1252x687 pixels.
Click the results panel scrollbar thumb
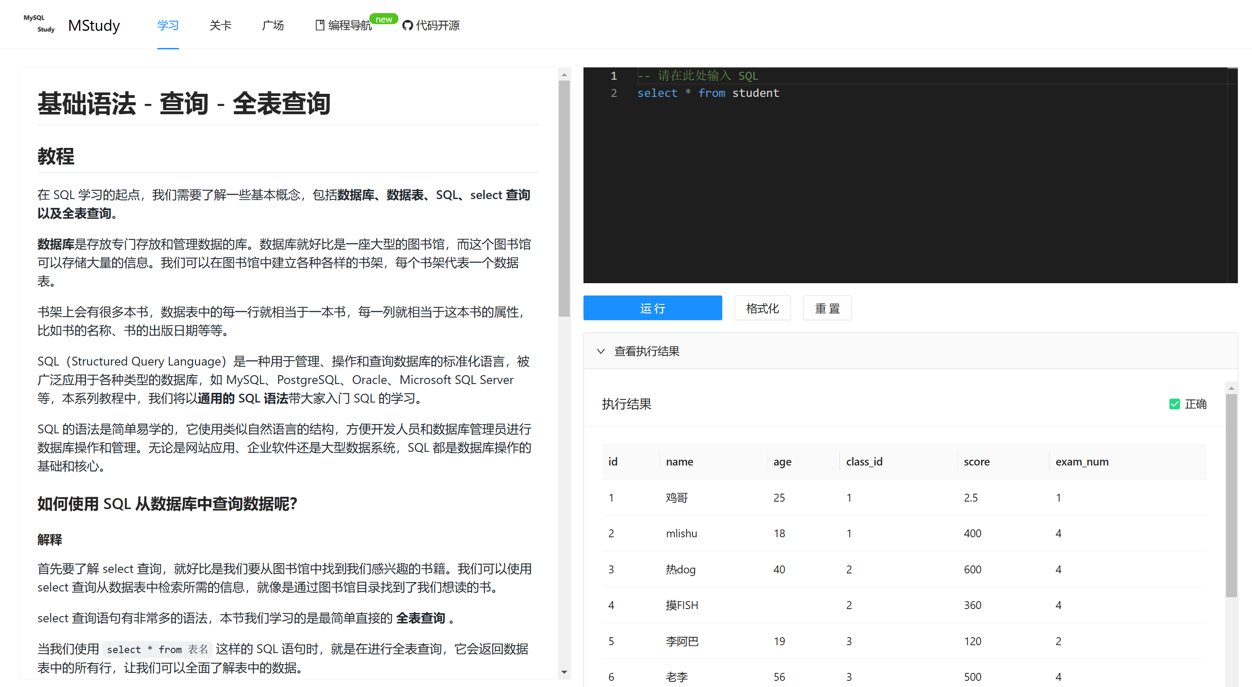pyautogui.click(x=1231, y=495)
